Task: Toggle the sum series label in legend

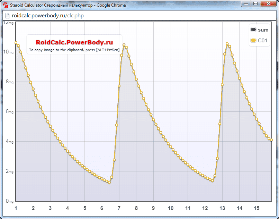Action: [x=263, y=30]
